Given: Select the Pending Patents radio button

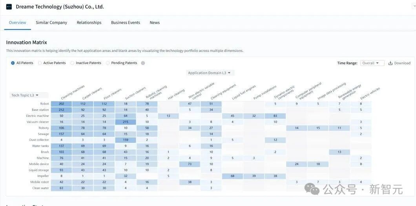Looking at the screenshot, I should coord(108,63).
